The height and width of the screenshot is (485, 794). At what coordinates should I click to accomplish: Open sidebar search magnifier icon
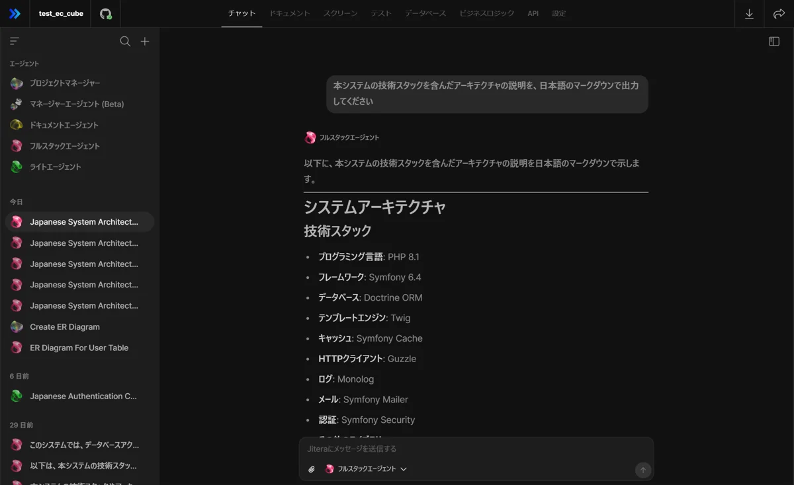(125, 41)
